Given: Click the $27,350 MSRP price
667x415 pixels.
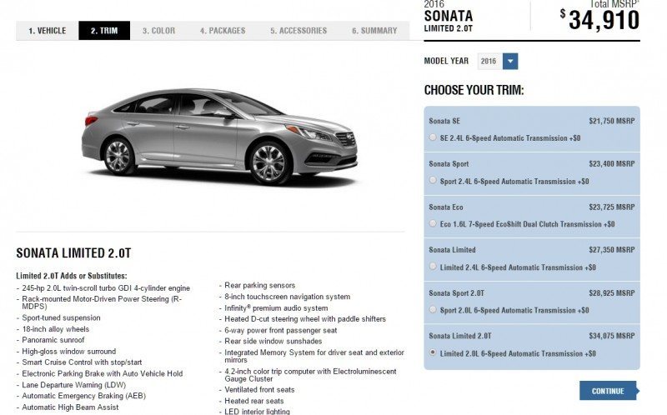Looking at the screenshot, I should pos(612,250).
